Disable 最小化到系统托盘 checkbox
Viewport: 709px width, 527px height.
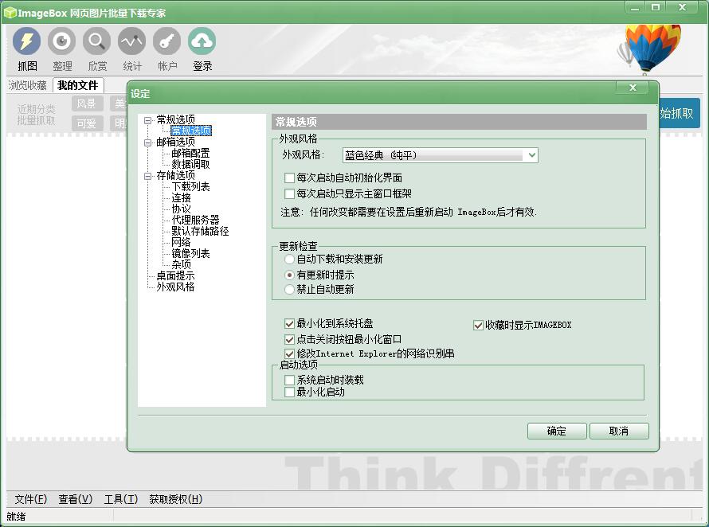pos(288,324)
